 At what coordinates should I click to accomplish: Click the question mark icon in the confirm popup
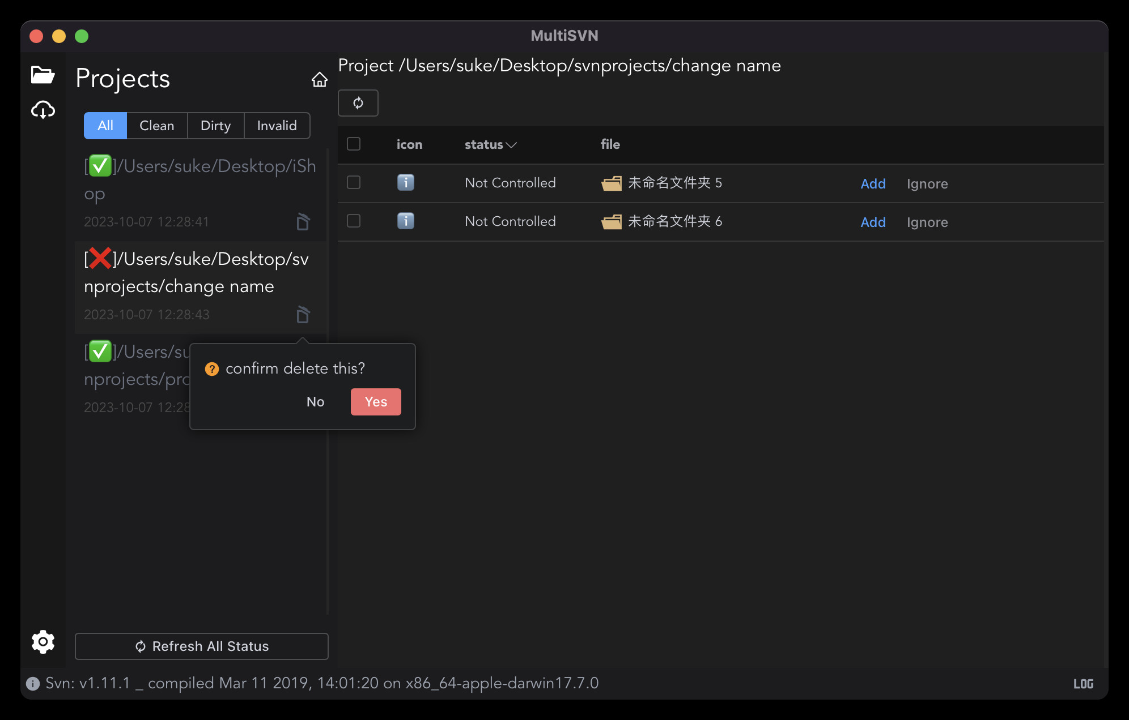[x=212, y=369]
